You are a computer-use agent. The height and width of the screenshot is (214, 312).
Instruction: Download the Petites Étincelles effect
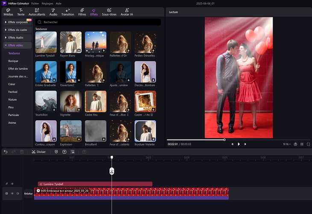click(x=153, y=51)
